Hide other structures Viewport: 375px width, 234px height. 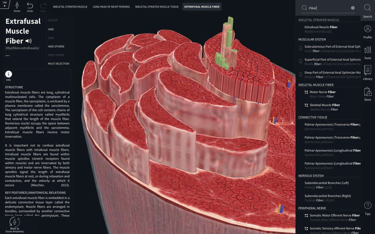coord(56,46)
